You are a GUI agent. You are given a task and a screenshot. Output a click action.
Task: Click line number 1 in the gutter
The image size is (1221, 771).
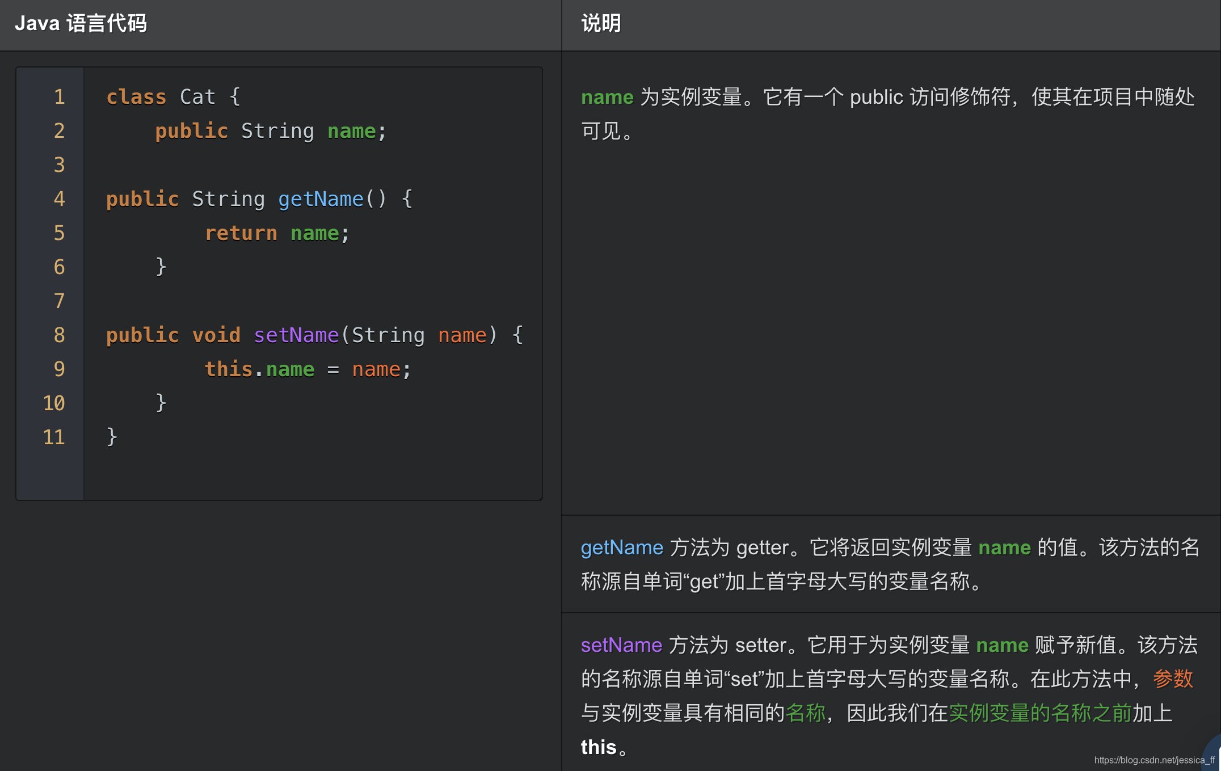[59, 96]
